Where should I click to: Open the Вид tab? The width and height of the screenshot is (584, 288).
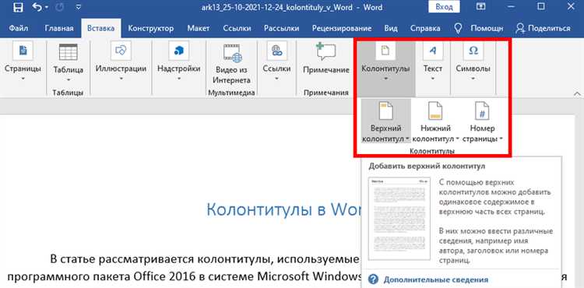[391, 28]
